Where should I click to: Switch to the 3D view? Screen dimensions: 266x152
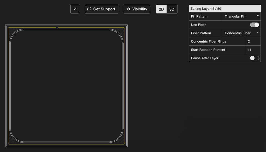pyautogui.click(x=172, y=9)
